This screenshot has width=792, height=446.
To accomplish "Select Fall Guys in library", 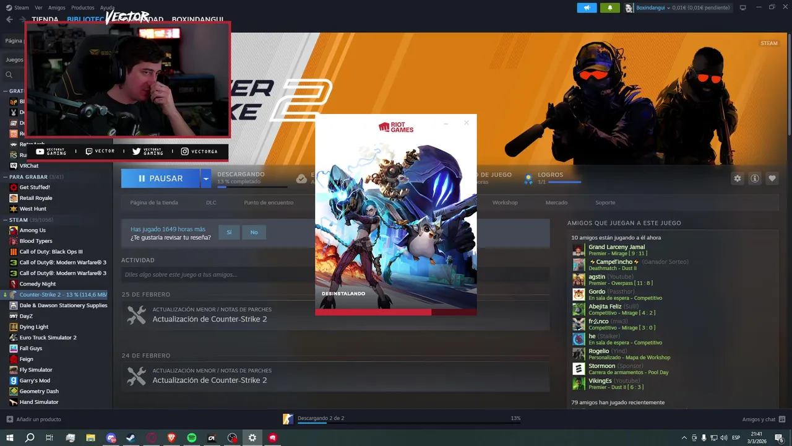I will tap(30, 348).
